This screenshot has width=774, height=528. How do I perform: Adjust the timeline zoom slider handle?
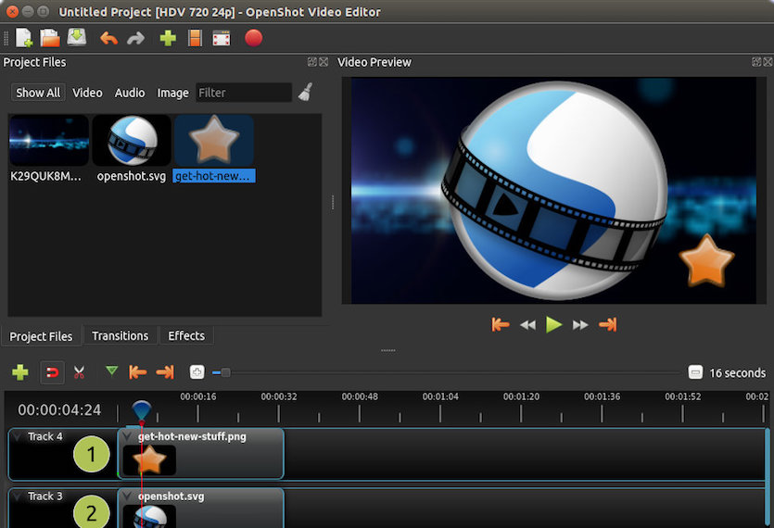tap(225, 372)
